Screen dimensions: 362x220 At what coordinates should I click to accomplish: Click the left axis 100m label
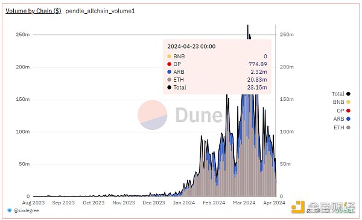tap(23, 132)
